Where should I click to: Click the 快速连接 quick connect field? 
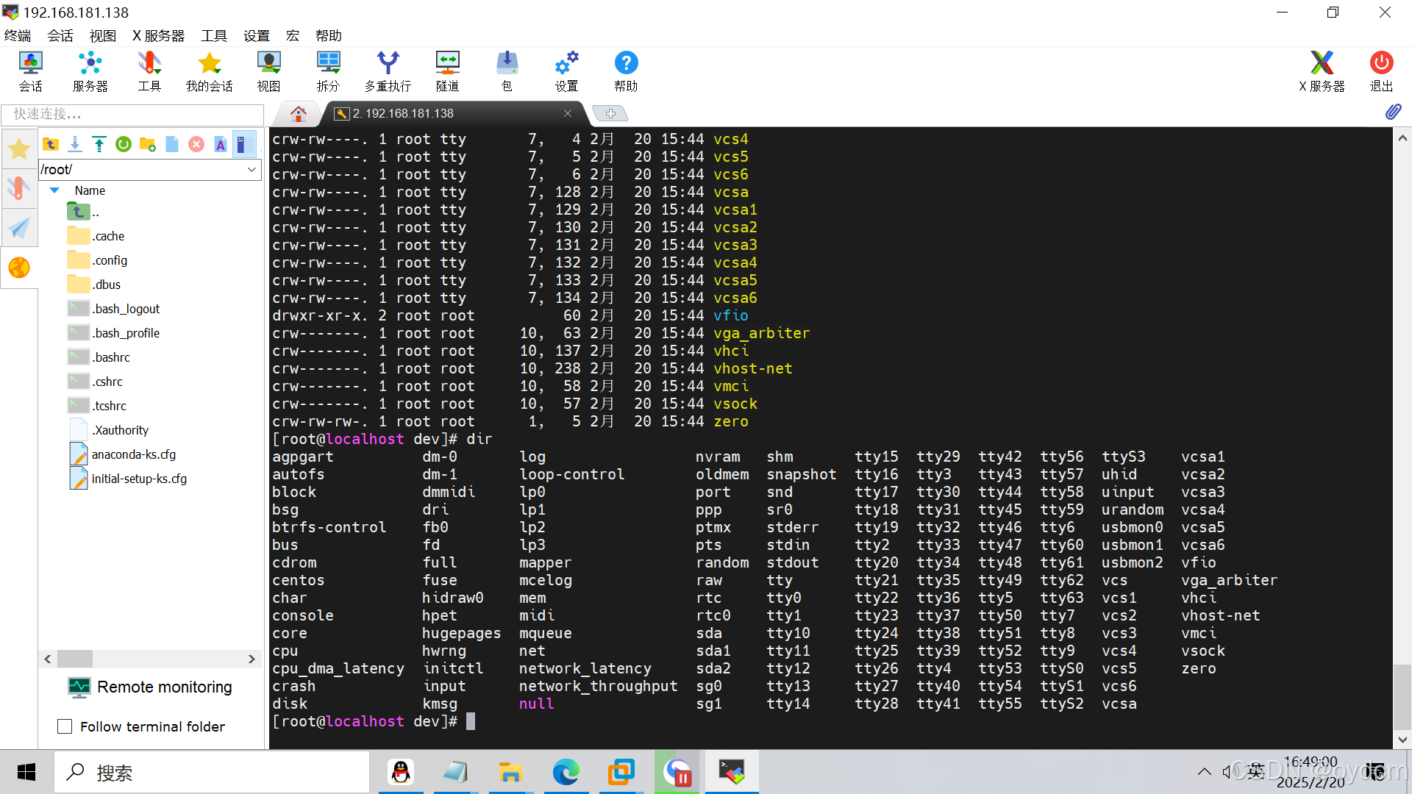click(x=132, y=114)
